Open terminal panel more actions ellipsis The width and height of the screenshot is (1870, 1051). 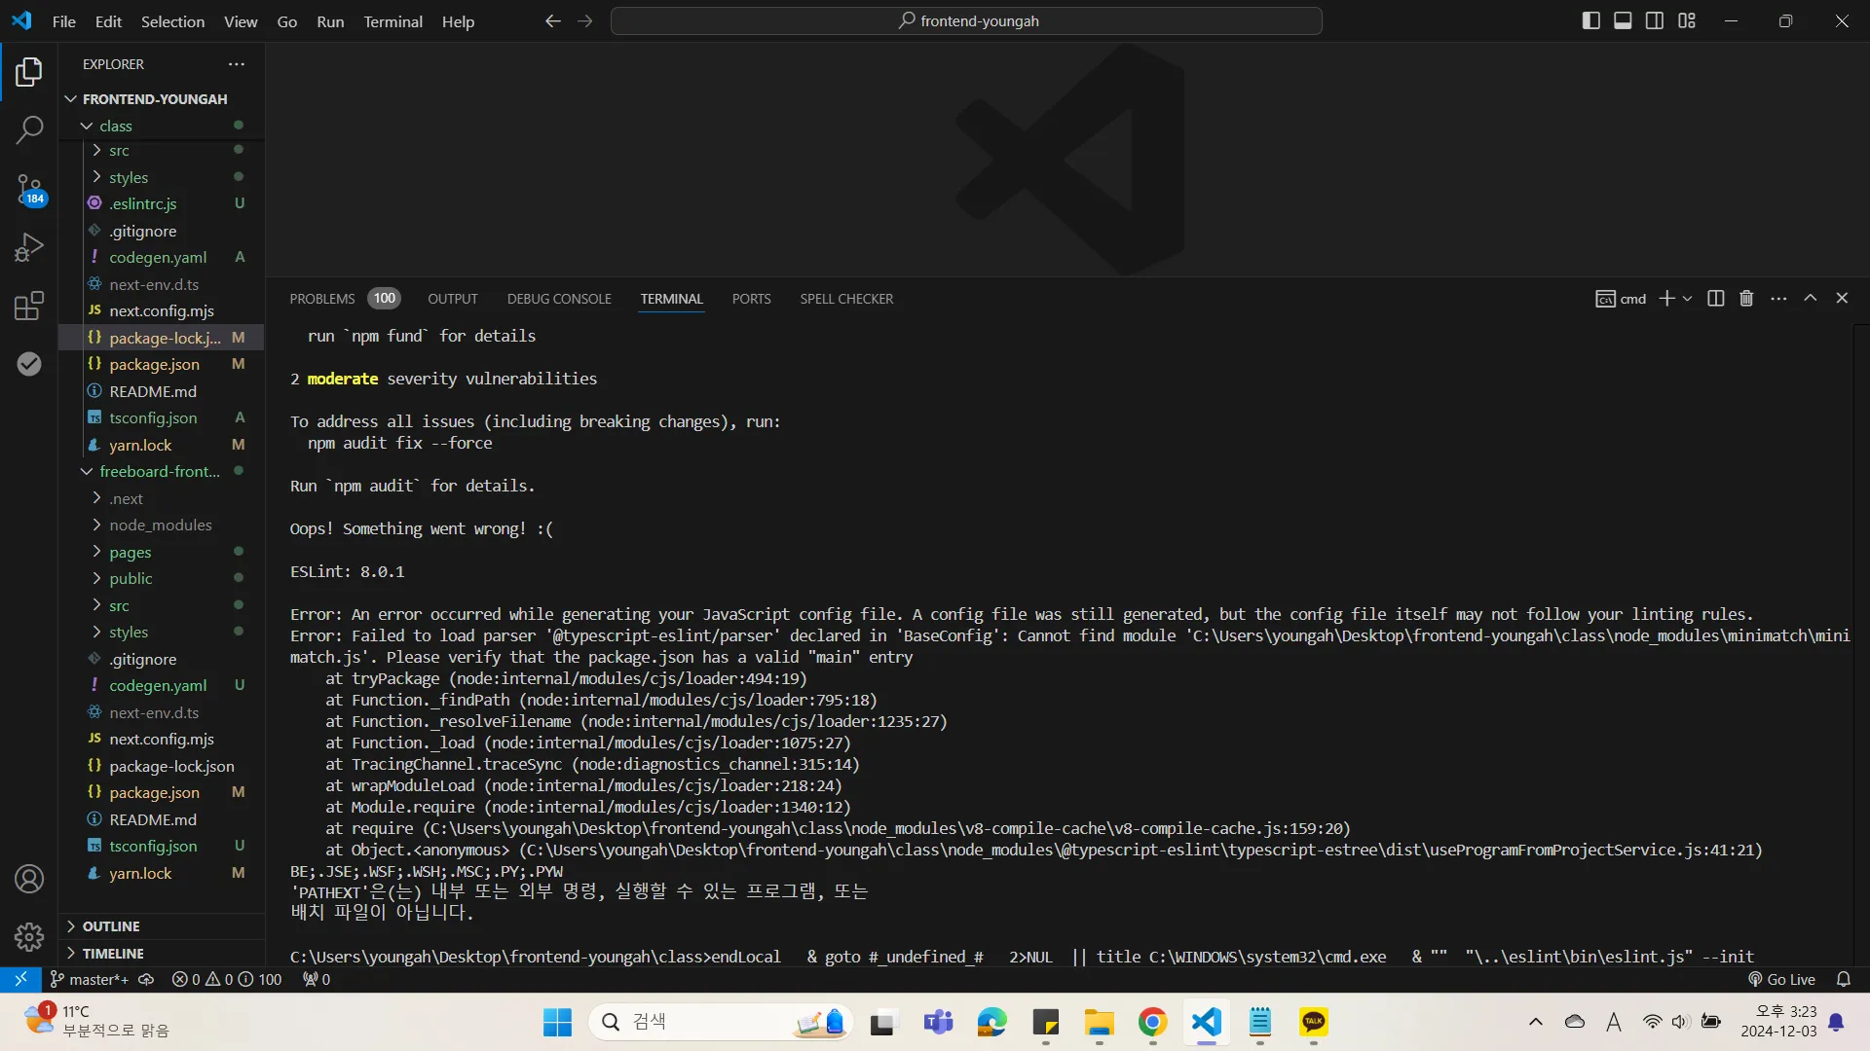1778,299
